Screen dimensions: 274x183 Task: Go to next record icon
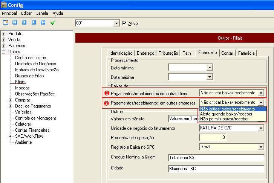pyautogui.click(x=34, y=22)
